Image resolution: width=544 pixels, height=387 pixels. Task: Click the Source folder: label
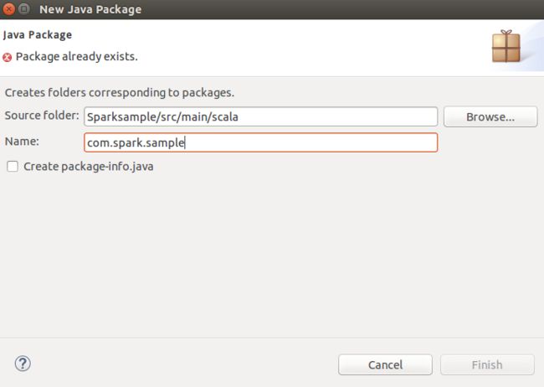pyautogui.click(x=42, y=116)
